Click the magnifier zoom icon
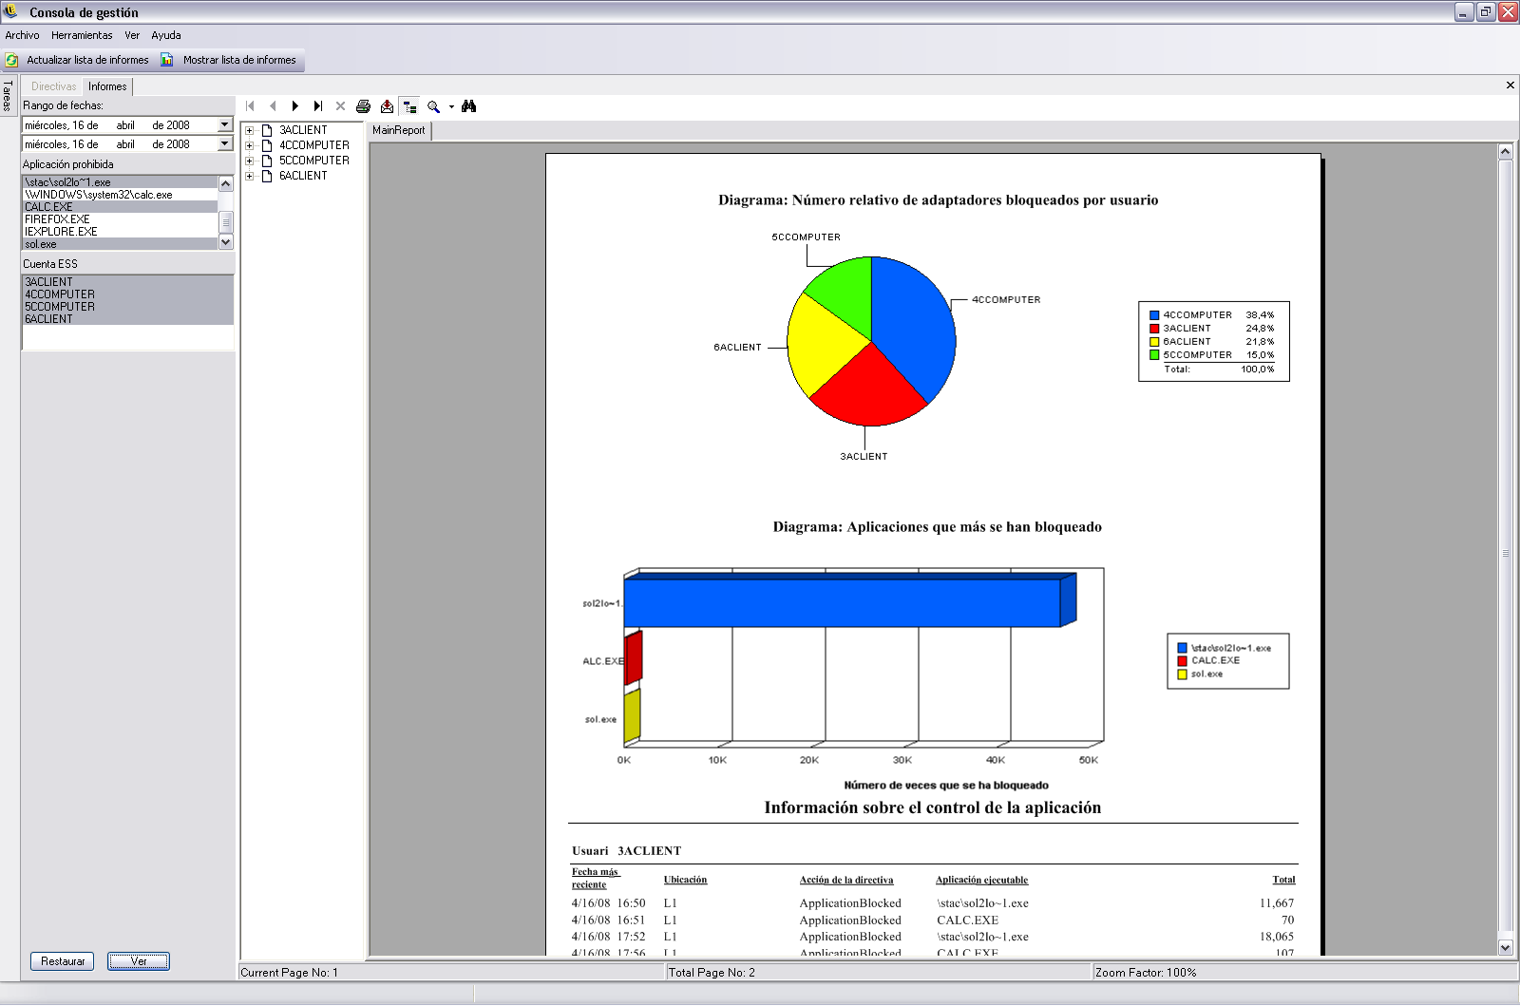The height and width of the screenshot is (1006, 1520). tap(433, 106)
